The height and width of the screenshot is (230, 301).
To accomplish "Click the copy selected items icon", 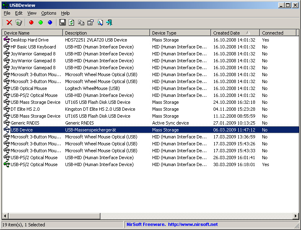I will click(81, 22).
